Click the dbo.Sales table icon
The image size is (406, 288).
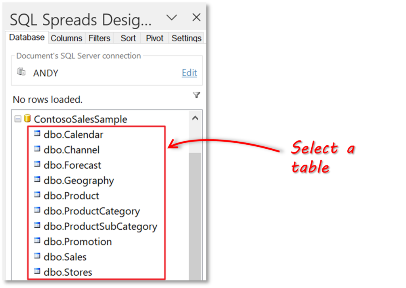[37, 256]
